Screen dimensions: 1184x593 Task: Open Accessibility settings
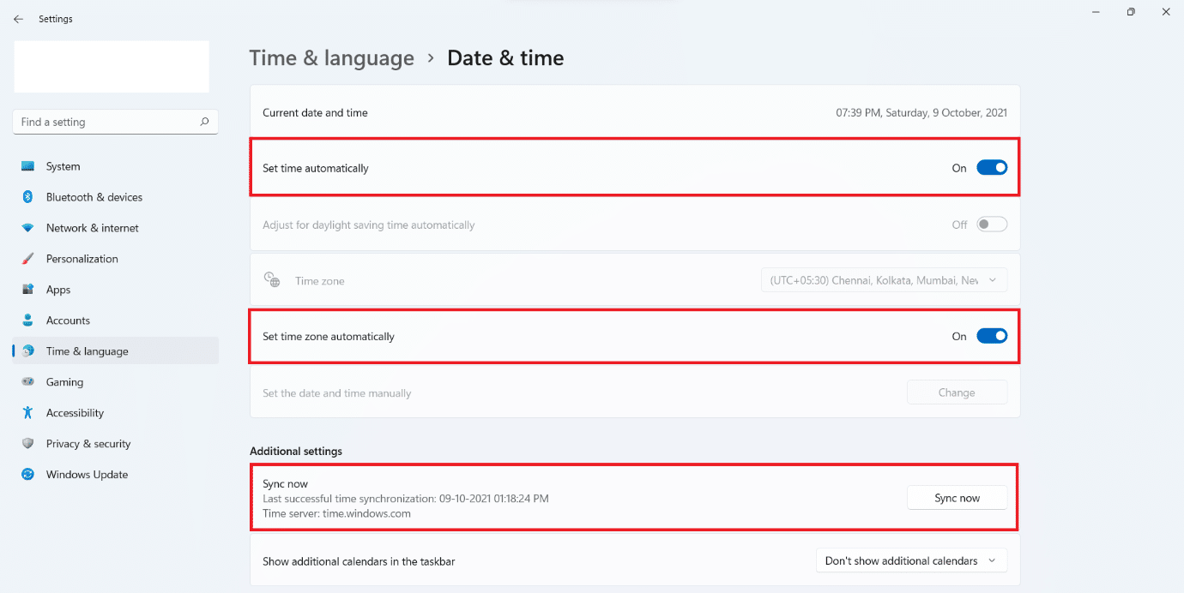(x=116, y=413)
